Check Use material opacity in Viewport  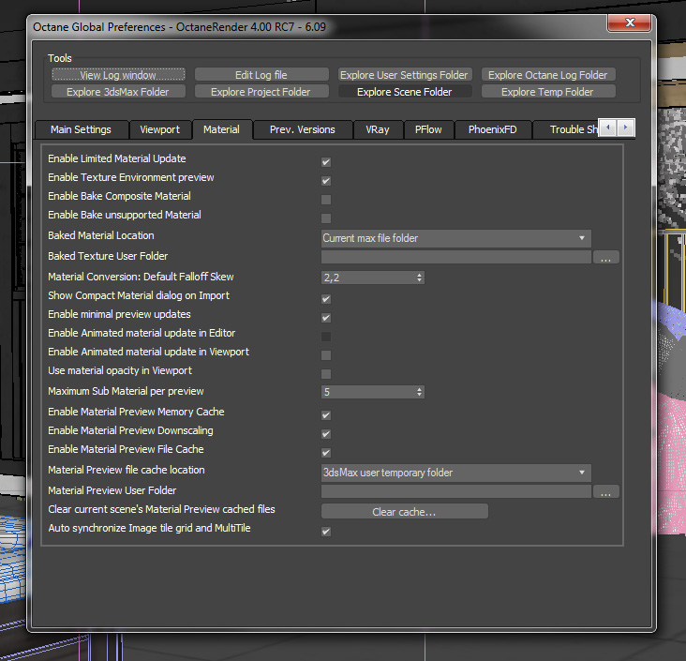[x=326, y=374]
